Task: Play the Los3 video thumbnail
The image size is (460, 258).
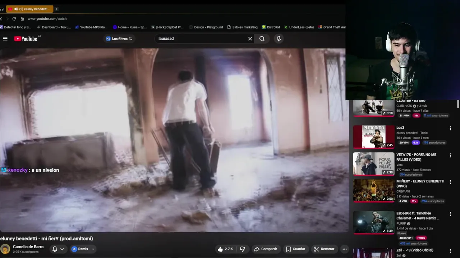Action: click(x=373, y=137)
